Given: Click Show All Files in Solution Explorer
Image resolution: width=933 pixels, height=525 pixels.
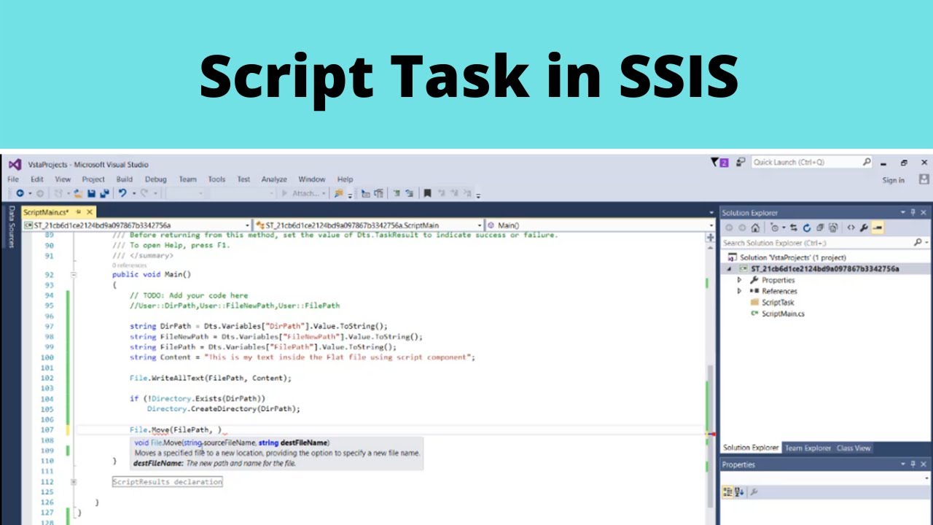Looking at the screenshot, I should point(833,227).
